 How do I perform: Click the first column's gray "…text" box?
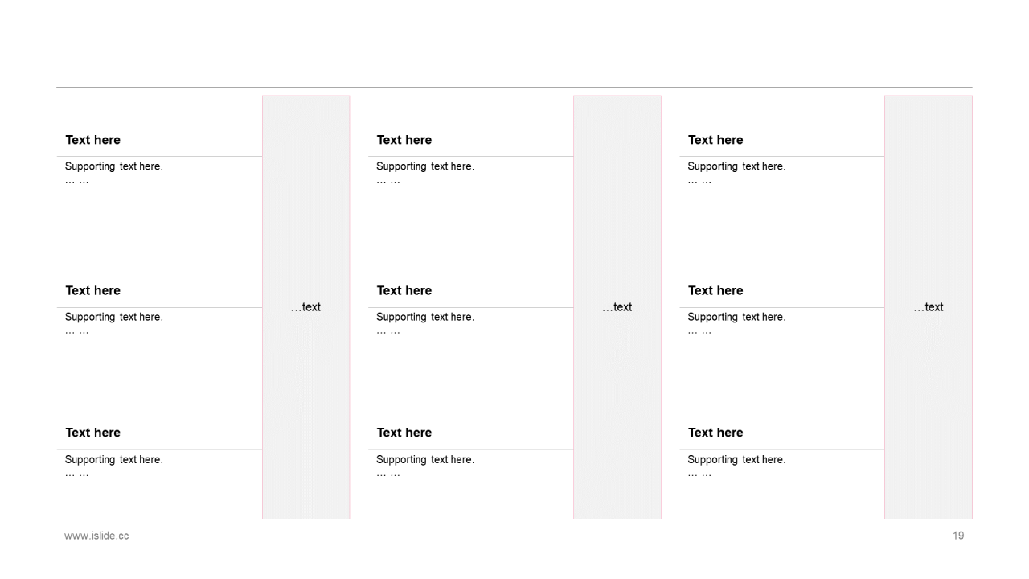coord(305,307)
